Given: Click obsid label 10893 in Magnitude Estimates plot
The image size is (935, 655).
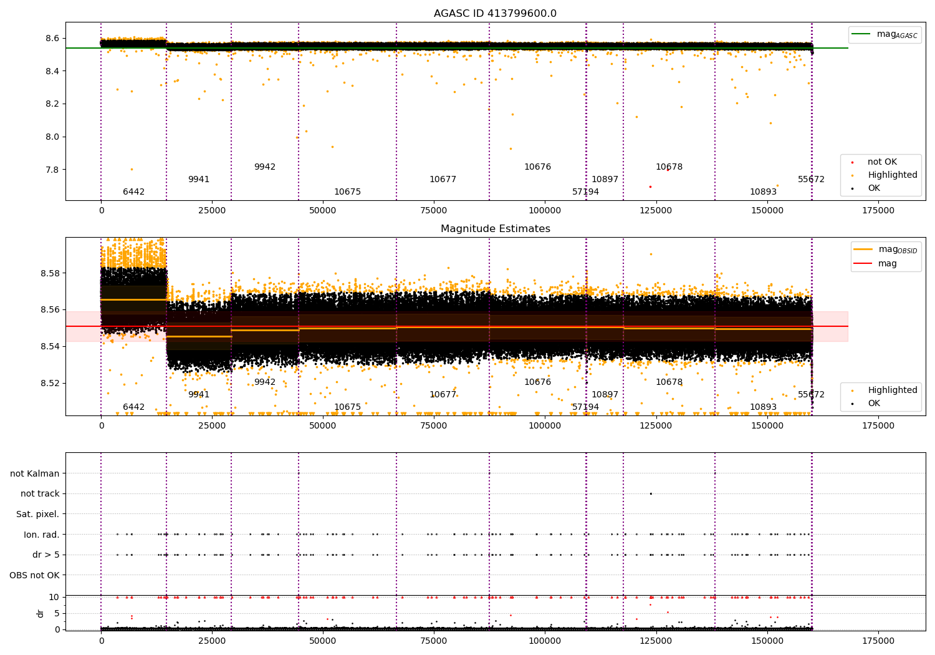Looking at the screenshot, I should [x=763, y=407].
